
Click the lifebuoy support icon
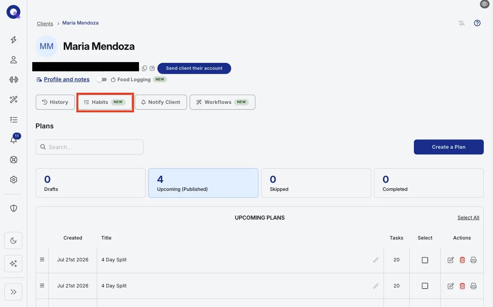13,160
